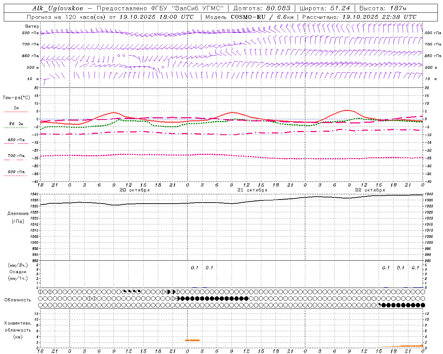
Task: Click the latitude value "Широта: 51.24"
Action: (x=325, y=8)
